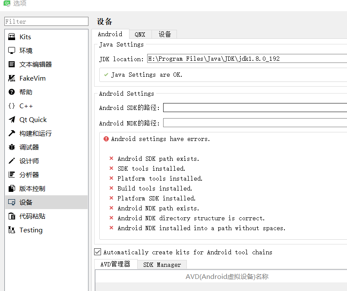Viewport: 347px width, 291px height.
Task: Toggle Automatically create kits for Android checkbox
Action: coord(98,252)
